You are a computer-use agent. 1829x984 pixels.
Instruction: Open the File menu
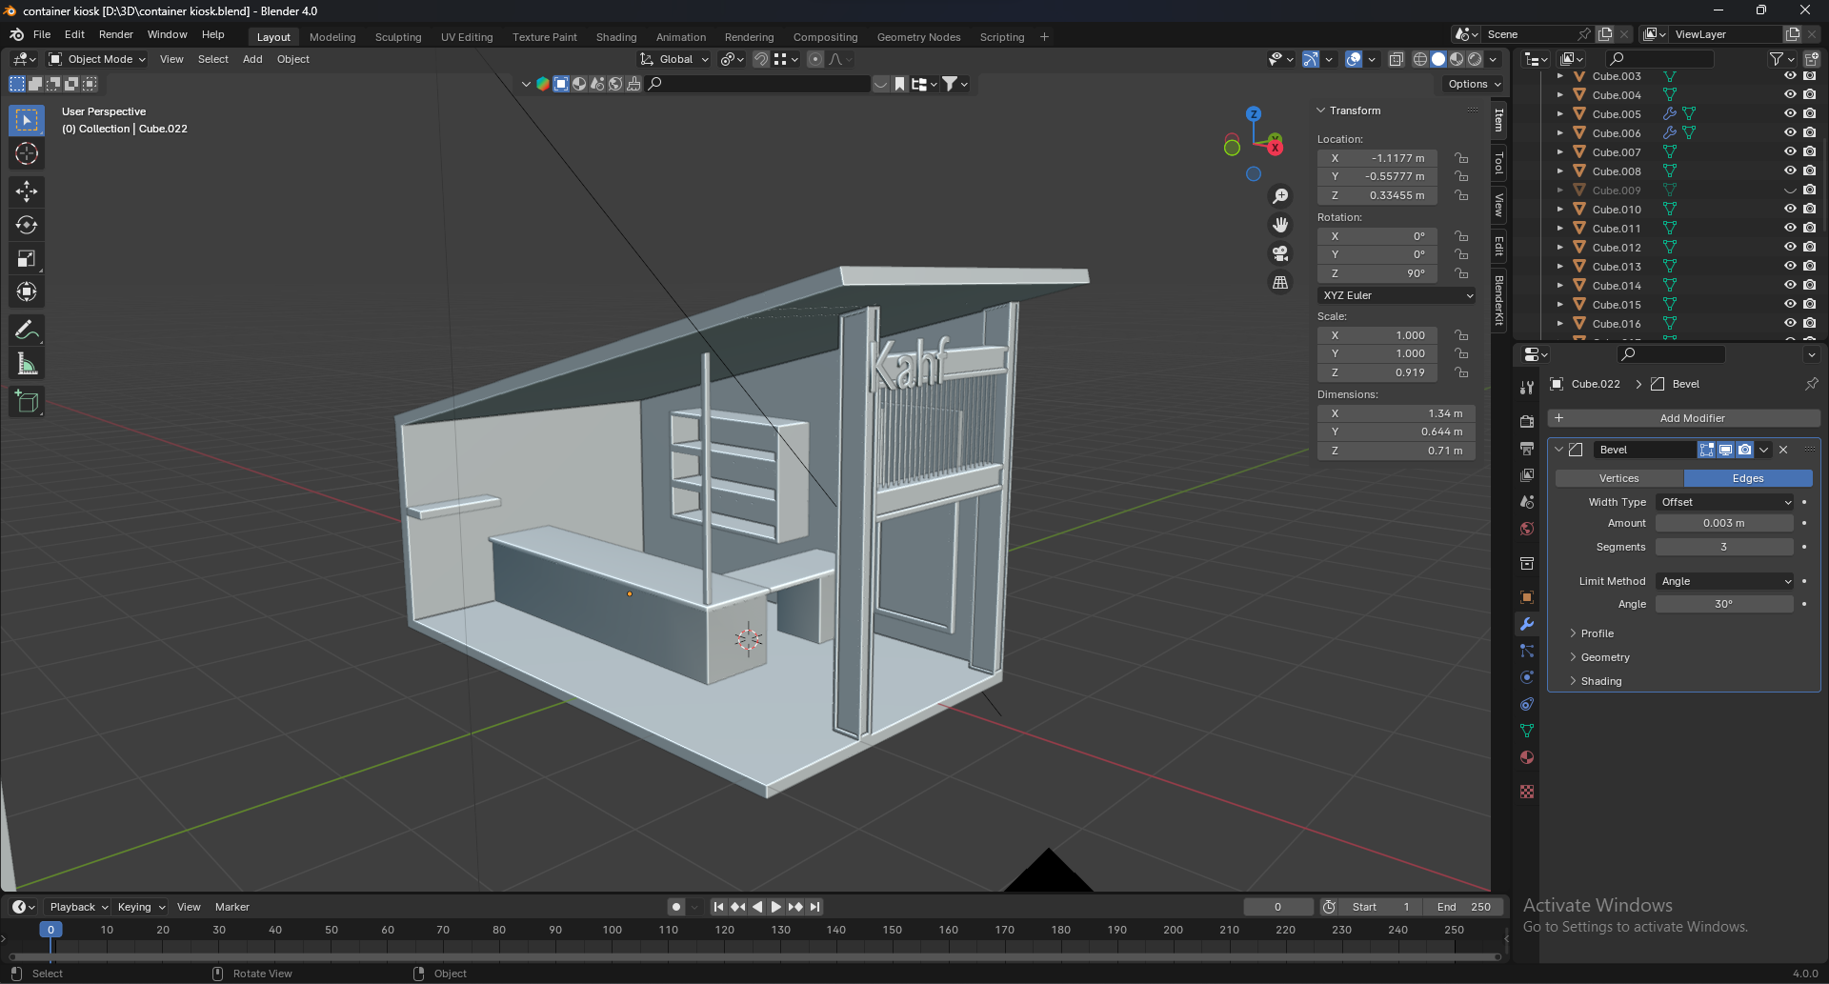[x=42, y=34]
